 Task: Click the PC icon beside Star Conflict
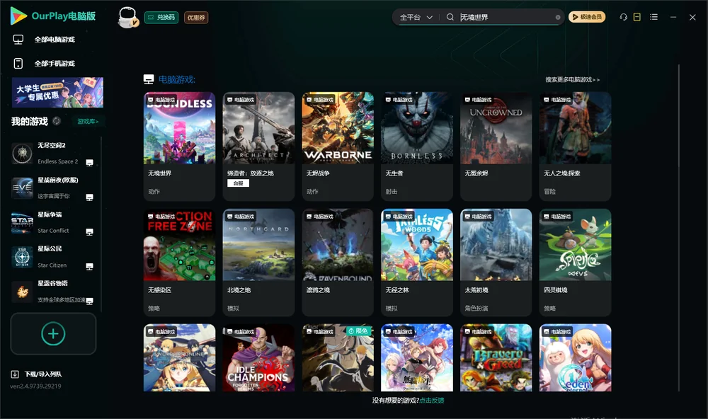(x=89, y=231)
